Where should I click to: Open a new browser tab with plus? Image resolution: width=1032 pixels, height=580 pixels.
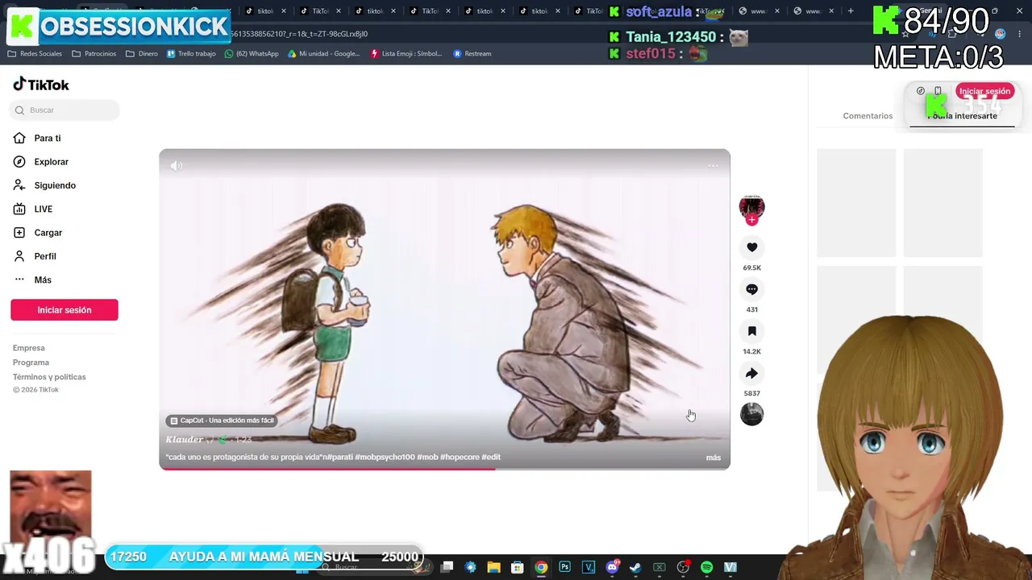[850, 11]
